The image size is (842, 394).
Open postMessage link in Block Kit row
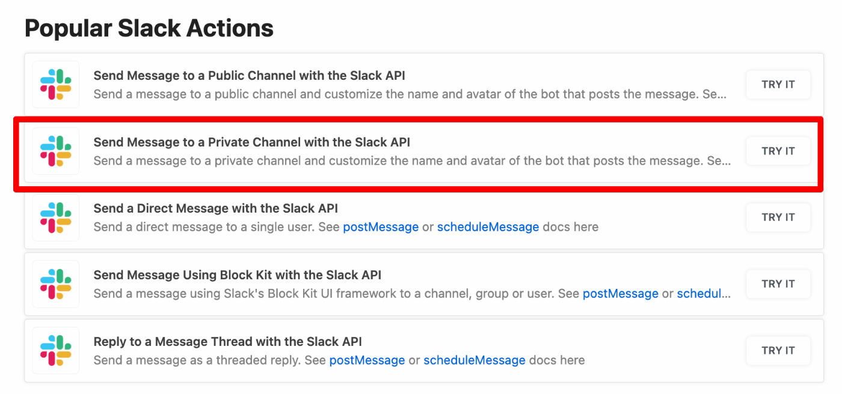tap(621, 294)
